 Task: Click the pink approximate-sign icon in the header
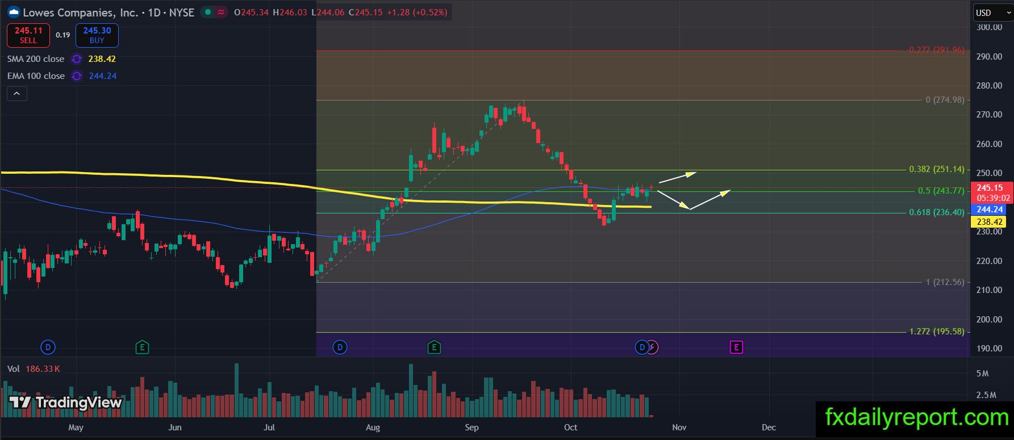coord(221,12)
